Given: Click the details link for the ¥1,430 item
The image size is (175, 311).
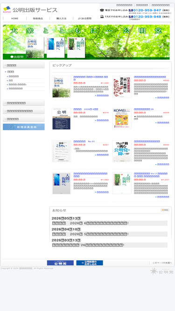Looking at the screenshot, I should click(x=103, y=96).
